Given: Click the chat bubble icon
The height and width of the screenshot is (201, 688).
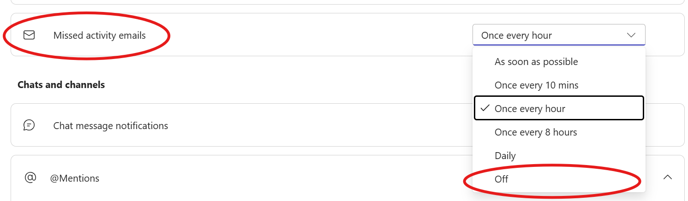Looking at the screenshot, I should tap(29, 125).
